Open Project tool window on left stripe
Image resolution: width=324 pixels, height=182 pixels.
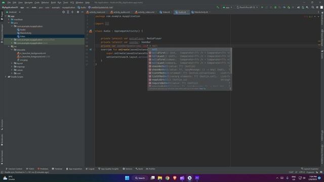pyautogui.click(x=2, y=16)
